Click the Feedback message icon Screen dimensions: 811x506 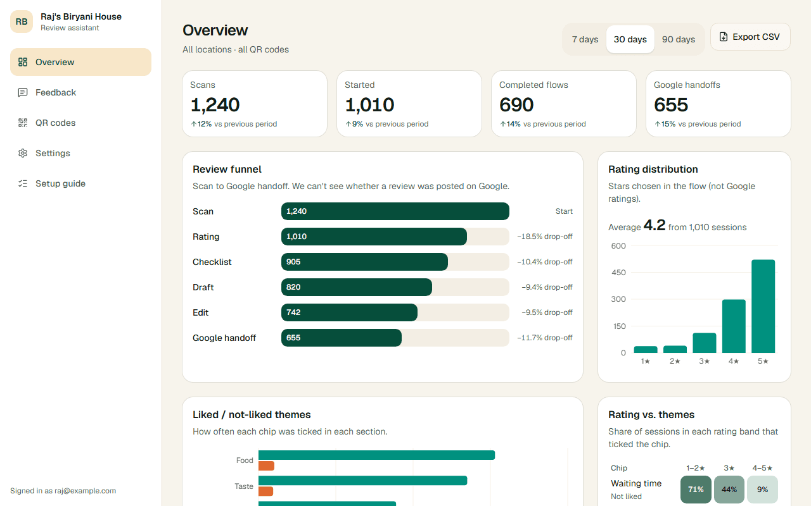click(x=23, y=92)
